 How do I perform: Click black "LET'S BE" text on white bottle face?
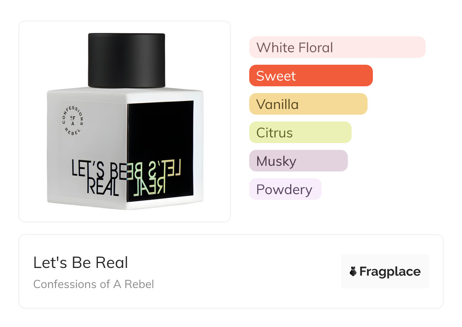99,169
